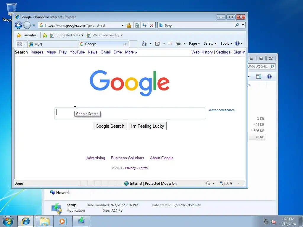The width and height of the screenshot is (303, 227).
Task: Launch Windows Media Player from taskbar
Action: 62,221
